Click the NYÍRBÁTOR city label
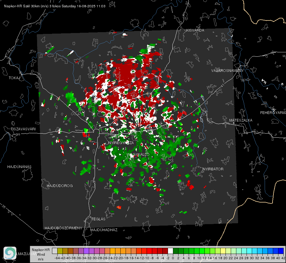This screenshot has height=263, width=286. pos(213,169)
